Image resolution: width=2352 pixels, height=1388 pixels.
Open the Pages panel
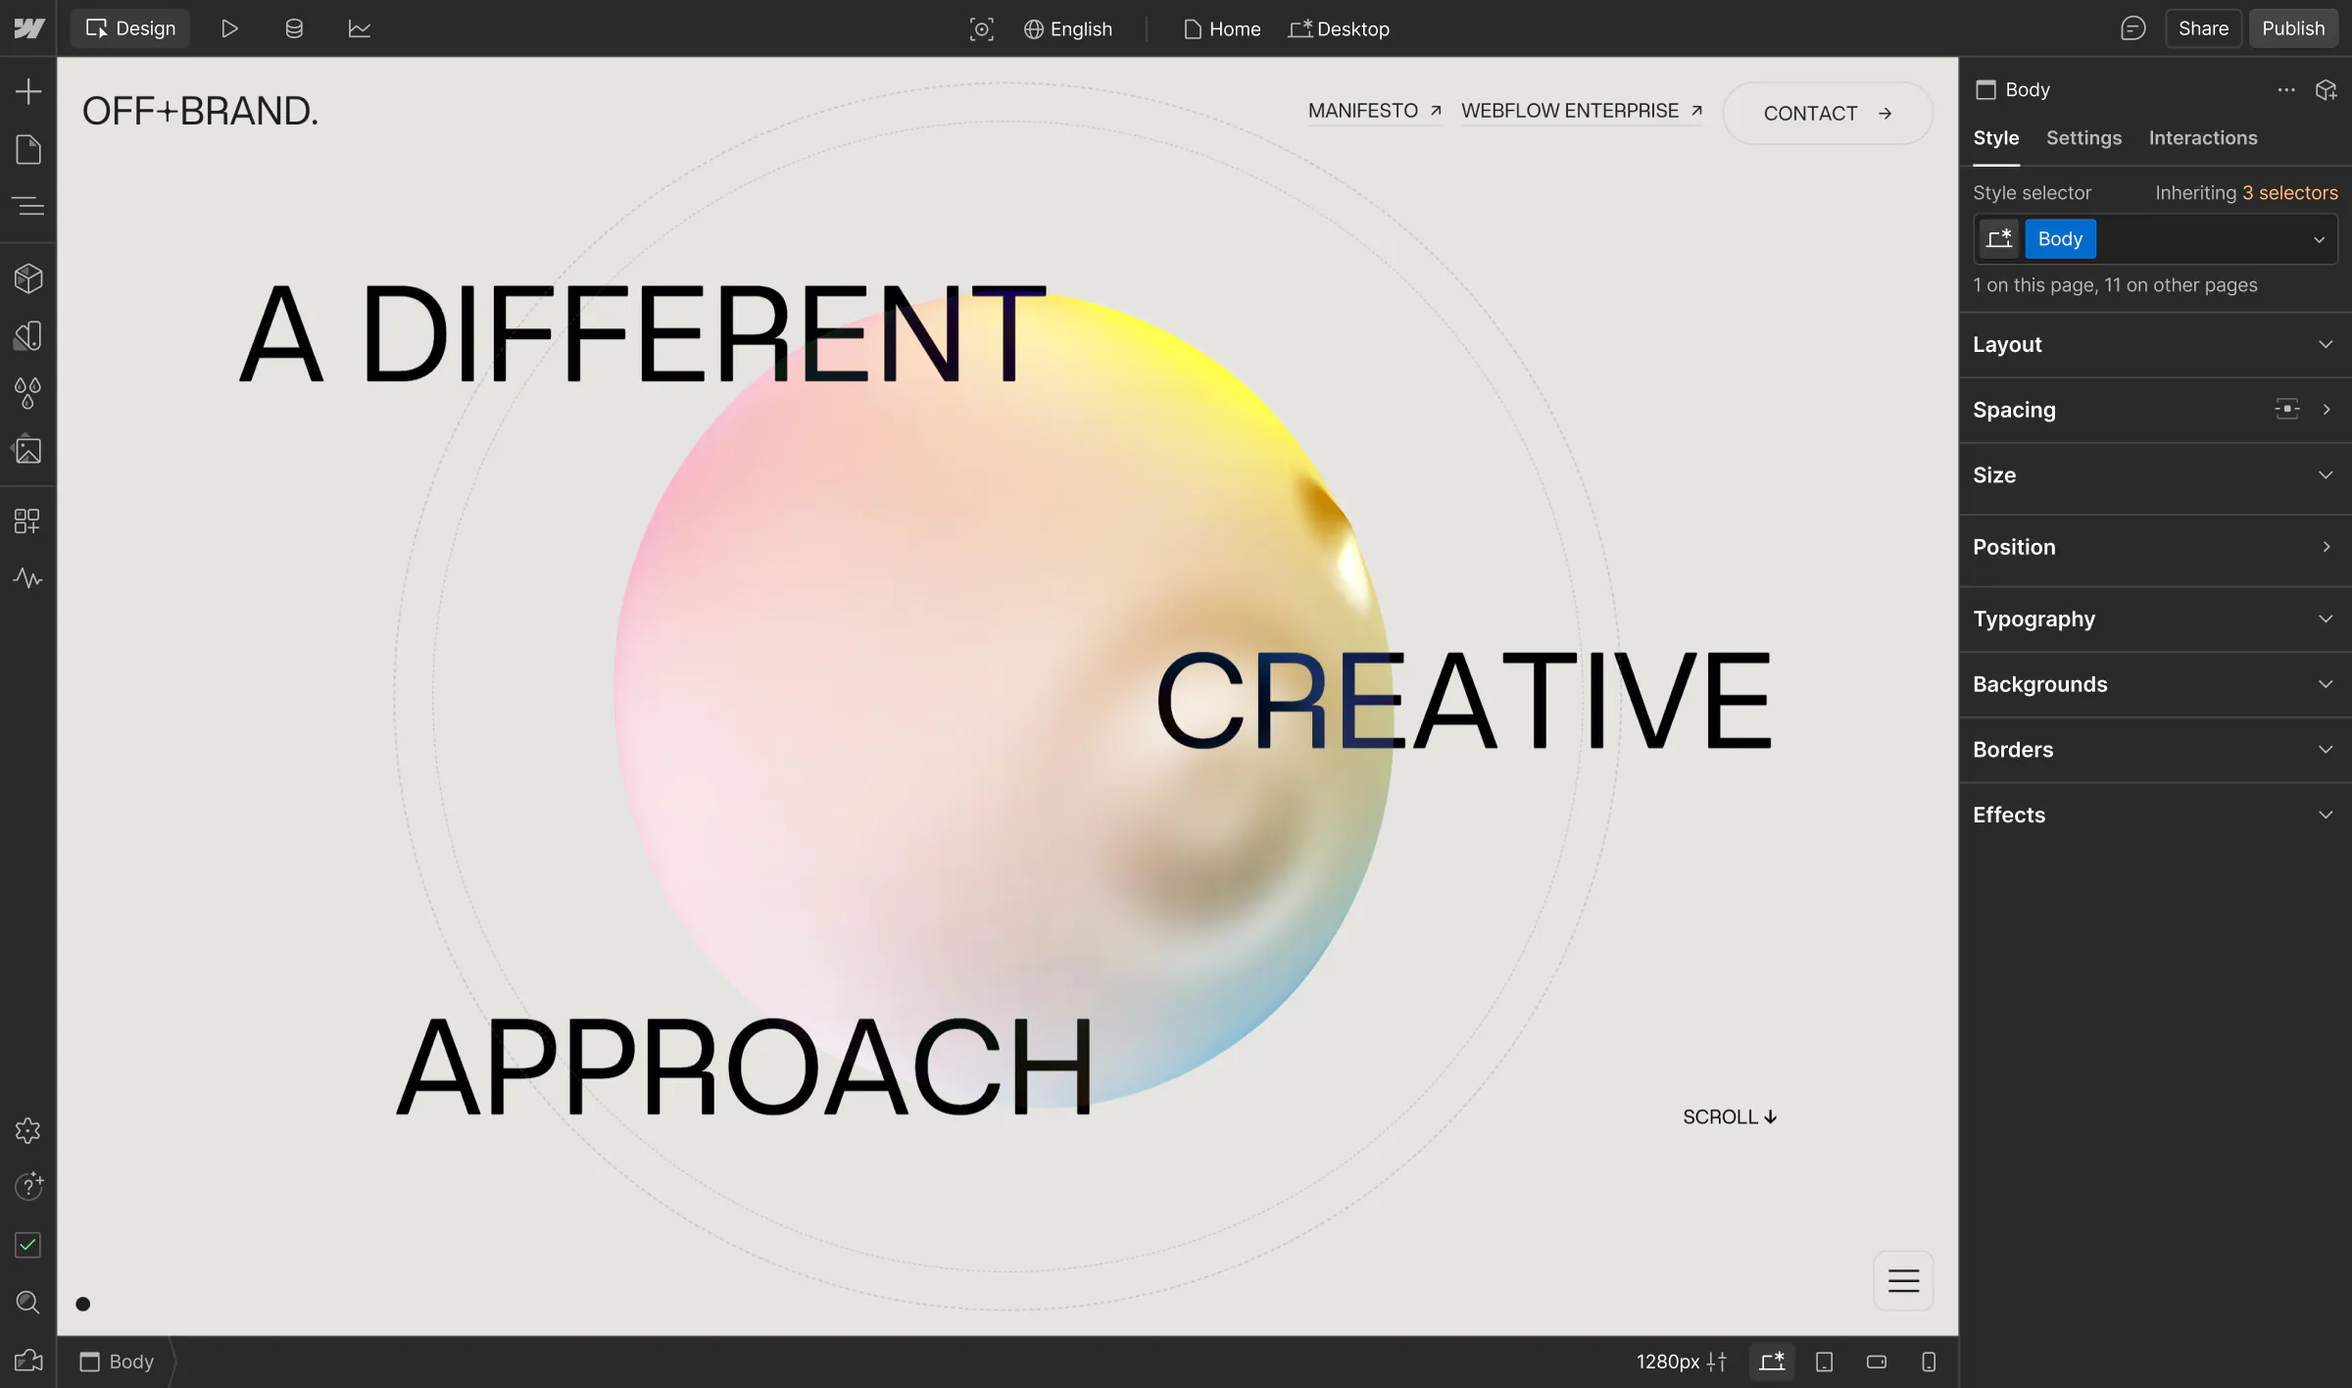(x=27, y=150)
